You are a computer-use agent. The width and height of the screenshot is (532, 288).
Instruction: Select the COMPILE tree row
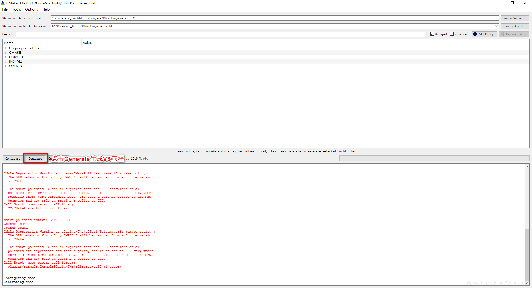[266, 57]
